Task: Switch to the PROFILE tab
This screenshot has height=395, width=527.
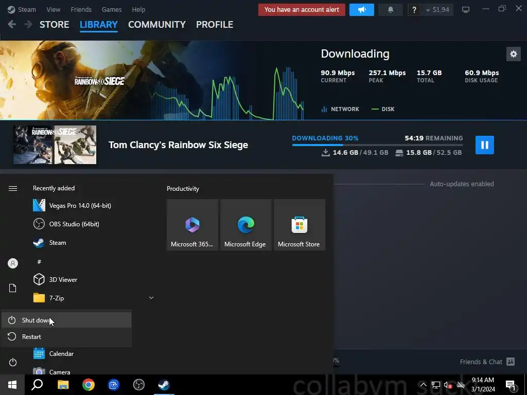Action: tap(215, 25)
